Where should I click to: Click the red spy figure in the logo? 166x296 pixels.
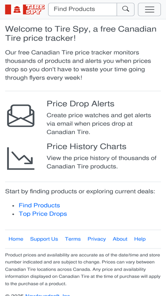click(17, 9)
